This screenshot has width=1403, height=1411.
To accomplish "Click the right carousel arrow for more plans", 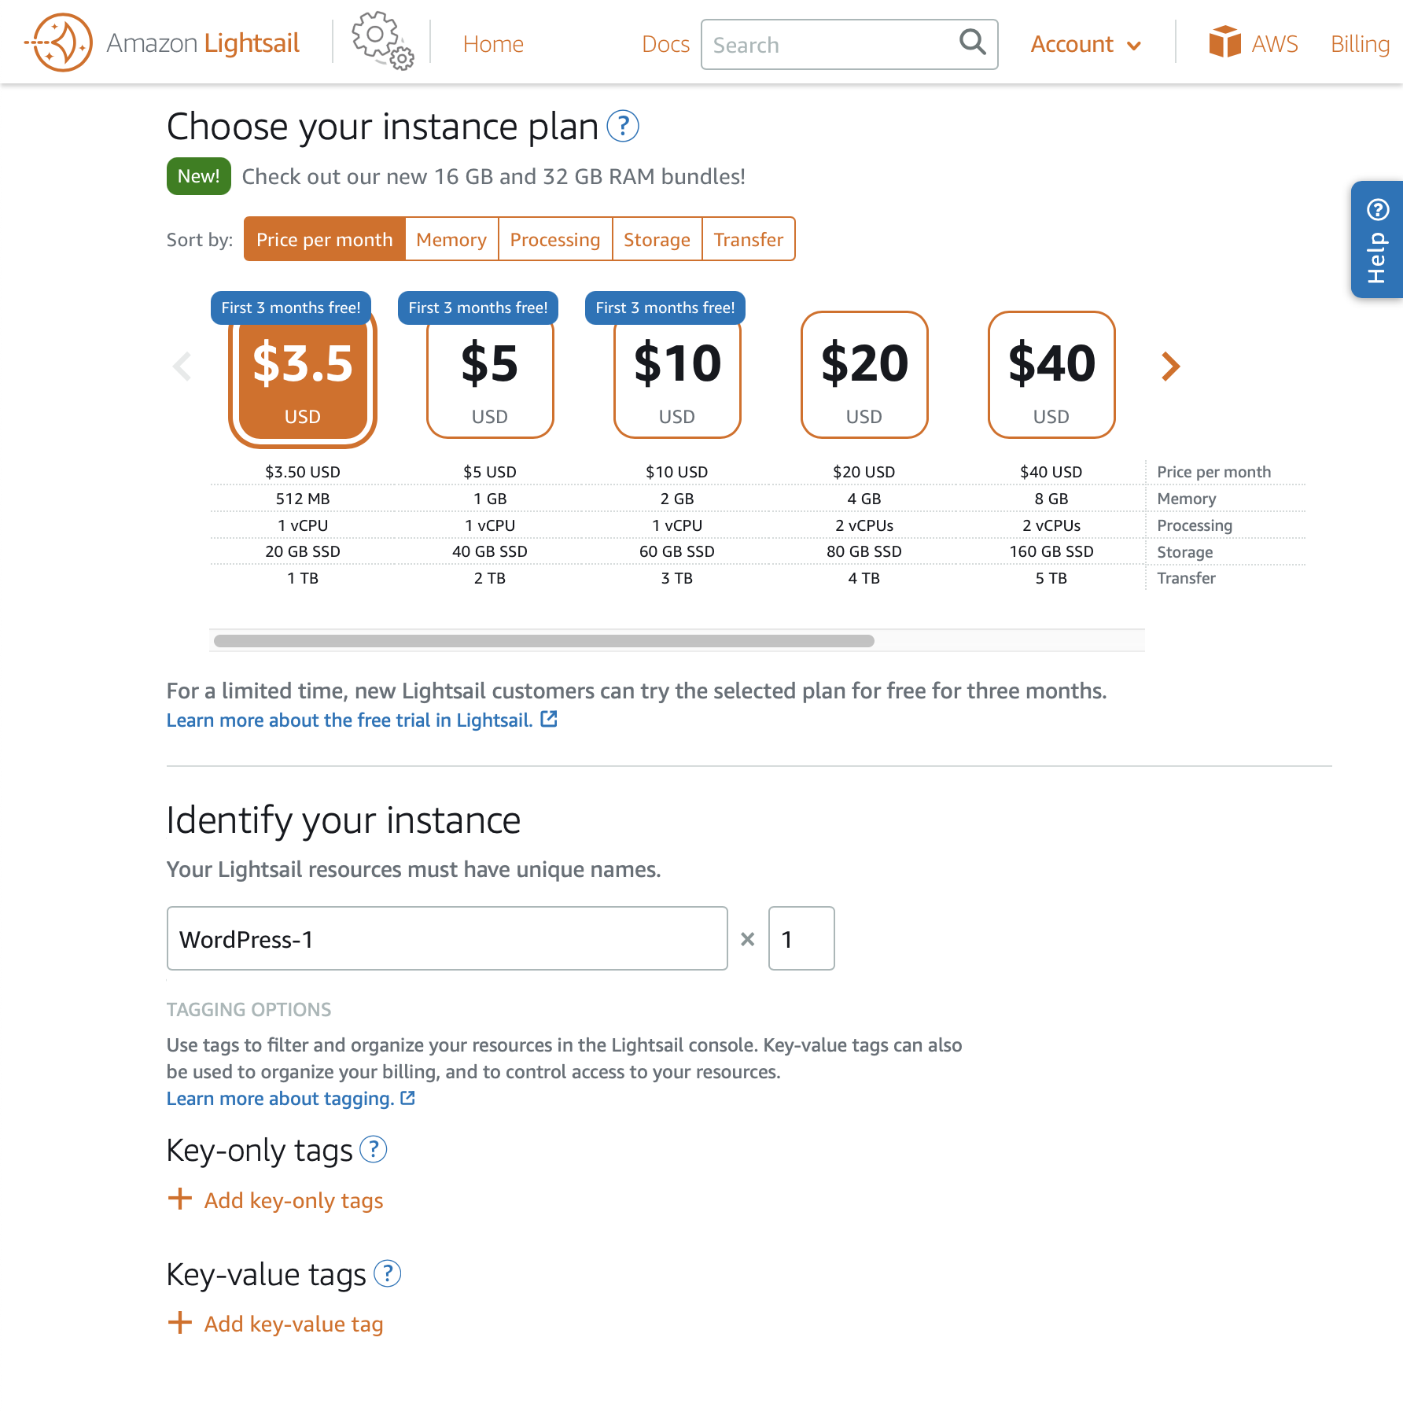I will [1171, 367].
